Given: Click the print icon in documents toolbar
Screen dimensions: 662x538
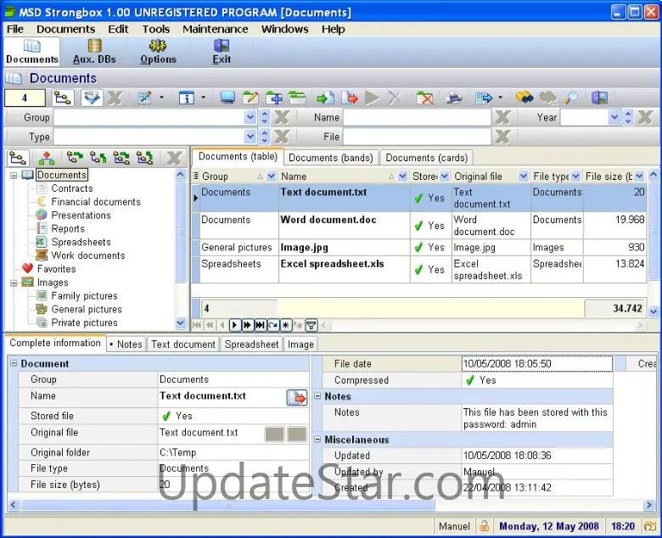Looking at the screenshot, I should 454,98.
